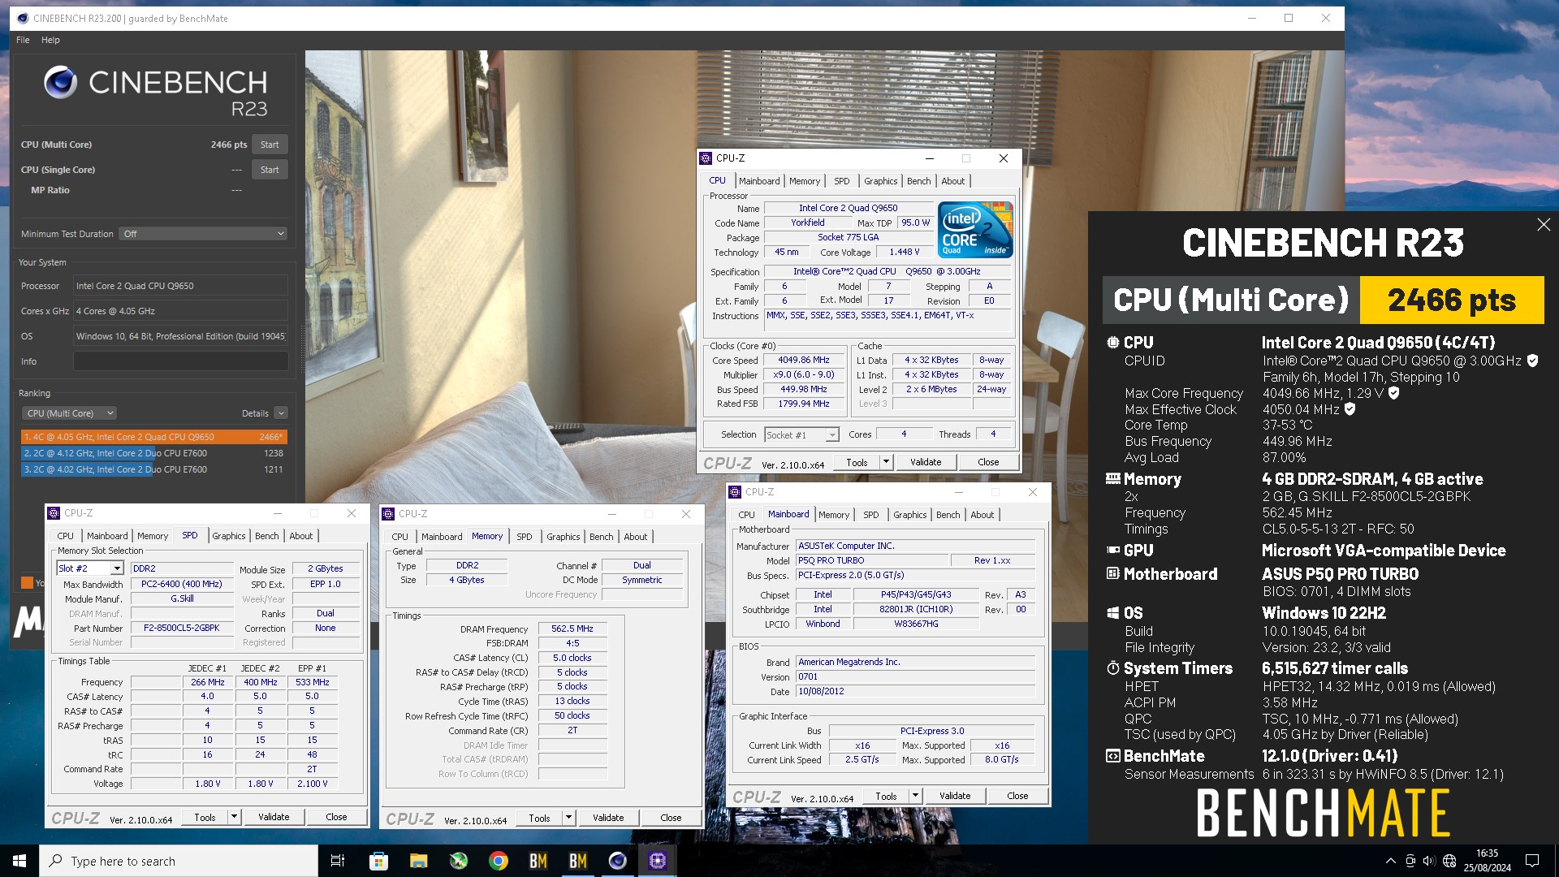The height and width of the screenshot is (877, 1559).
Task: Click the CPU-Z SPD window title icon
Action: coord(54,513)
